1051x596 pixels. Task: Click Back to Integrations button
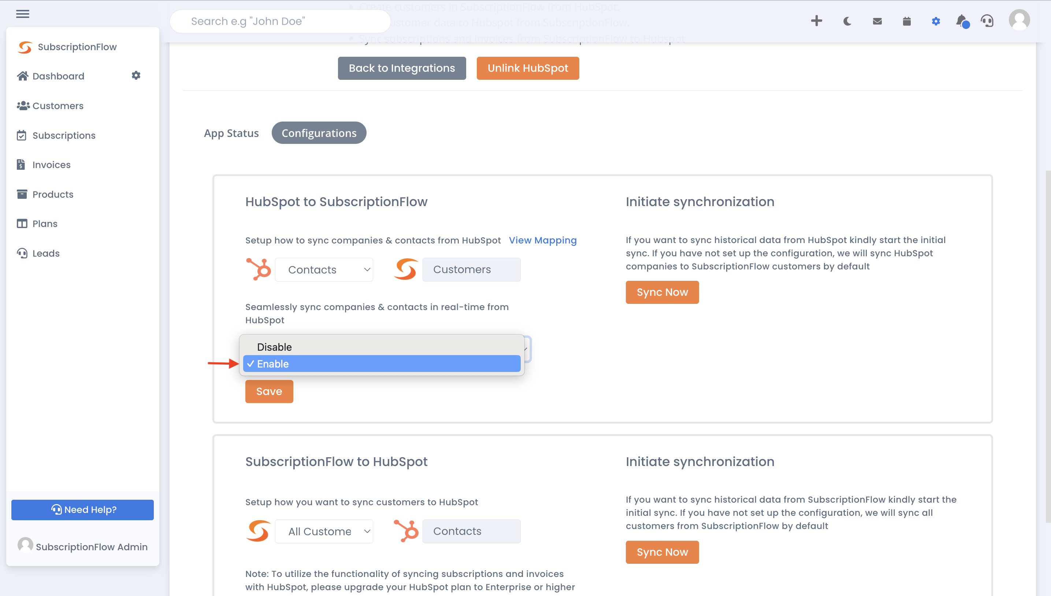point(402,68)
